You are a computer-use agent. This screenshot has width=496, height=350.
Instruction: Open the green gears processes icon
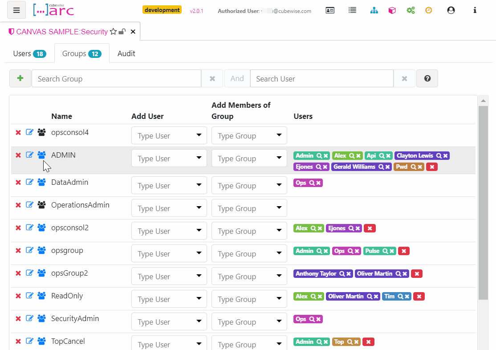tap(411, 10)
